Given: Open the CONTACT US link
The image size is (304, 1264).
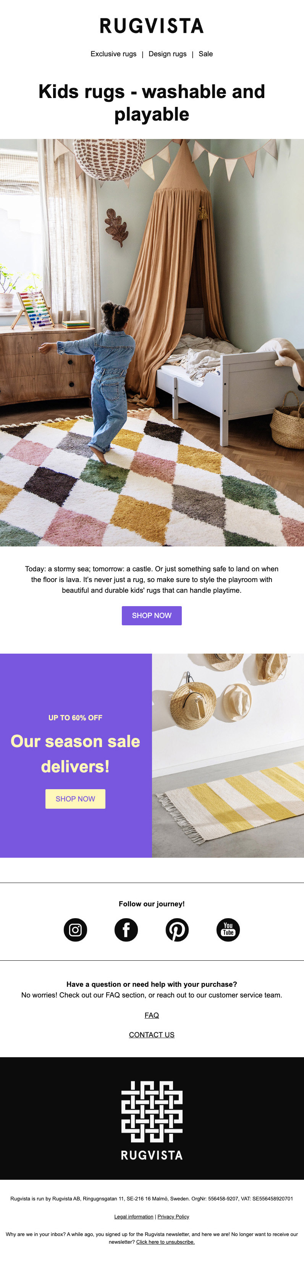Looking at the screenshot, I should [x=152, y=1034].
